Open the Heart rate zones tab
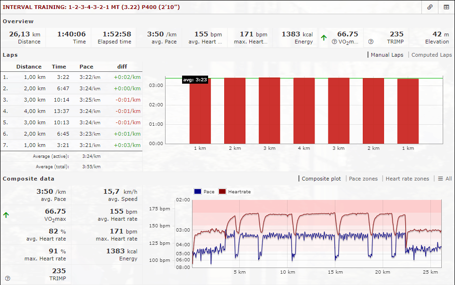The height and width of the screenshot is (285, 455). 407,179
